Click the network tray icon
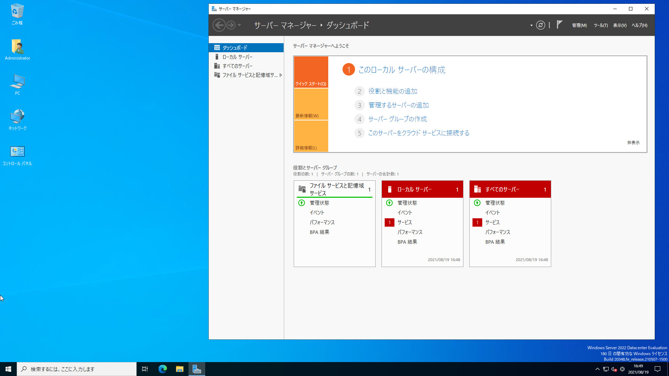Image resolution: width=669 pixels, height=376 pixels. (x=606, y=369)
